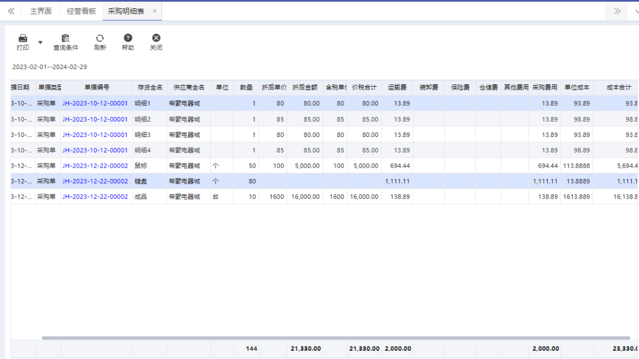
Task: Select the 供应商全名 column header
Action: (189, 87)
